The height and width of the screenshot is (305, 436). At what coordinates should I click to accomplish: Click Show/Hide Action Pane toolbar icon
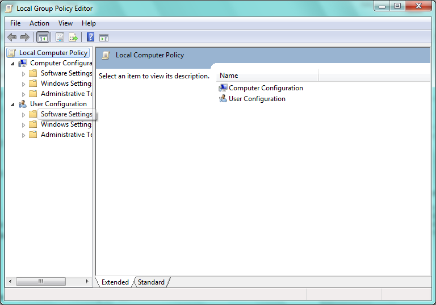pyautogui.click(x=104, y=37)
